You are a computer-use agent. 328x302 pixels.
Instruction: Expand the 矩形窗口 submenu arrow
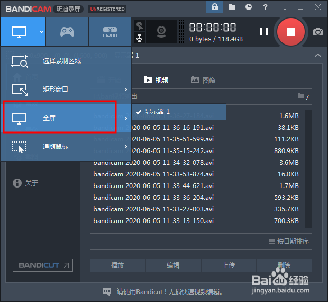pos(126,90)
